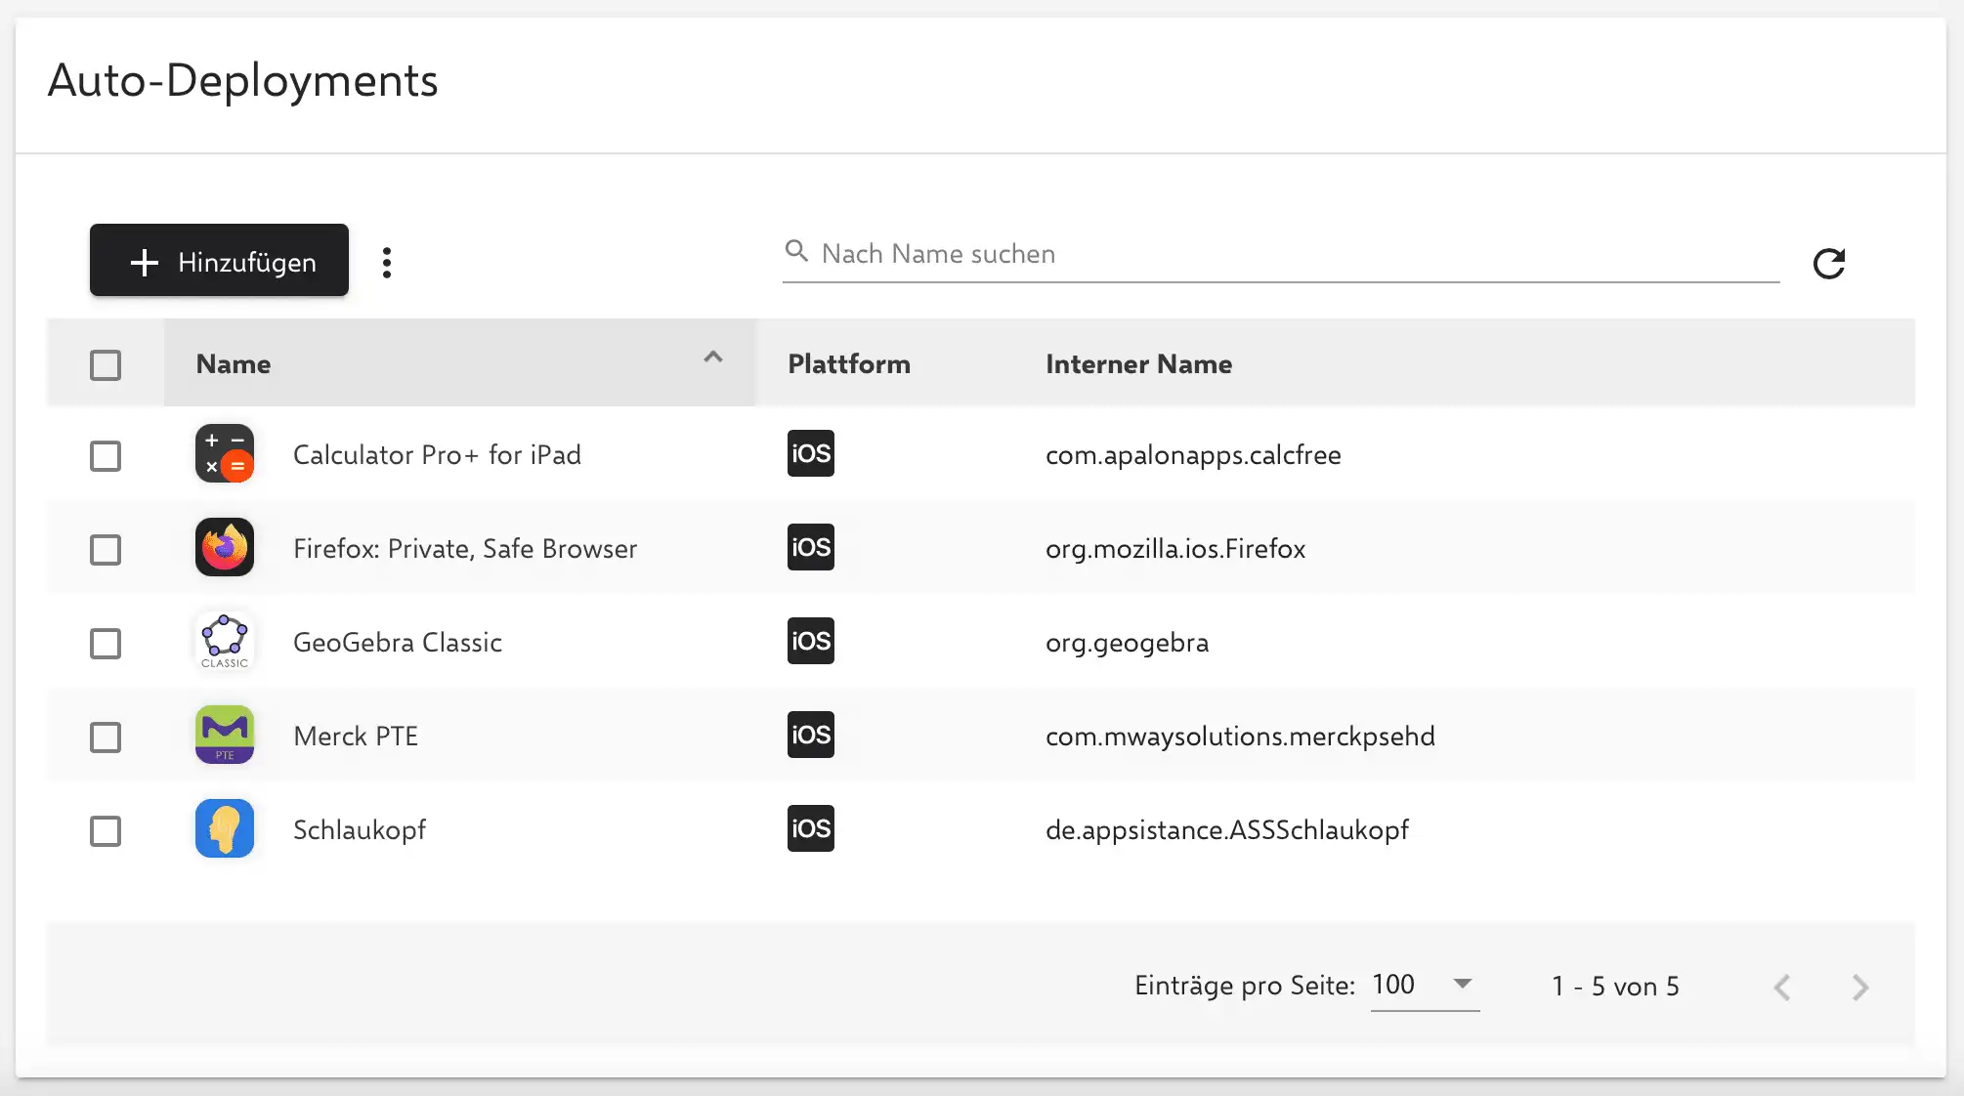This screenshot has height=1096, width=1964.
Task: Click the search magnifier icon
Action: coord(796,252)
